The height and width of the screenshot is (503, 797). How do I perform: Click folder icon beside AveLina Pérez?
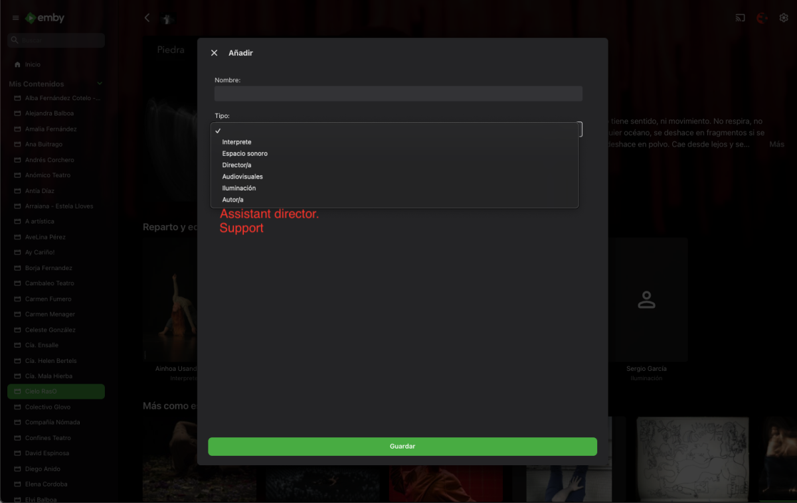(x=18, y=237)
